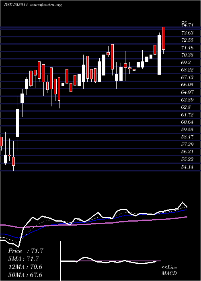
Task: Click the 59.55 price axis label
Action: [187, 130]
